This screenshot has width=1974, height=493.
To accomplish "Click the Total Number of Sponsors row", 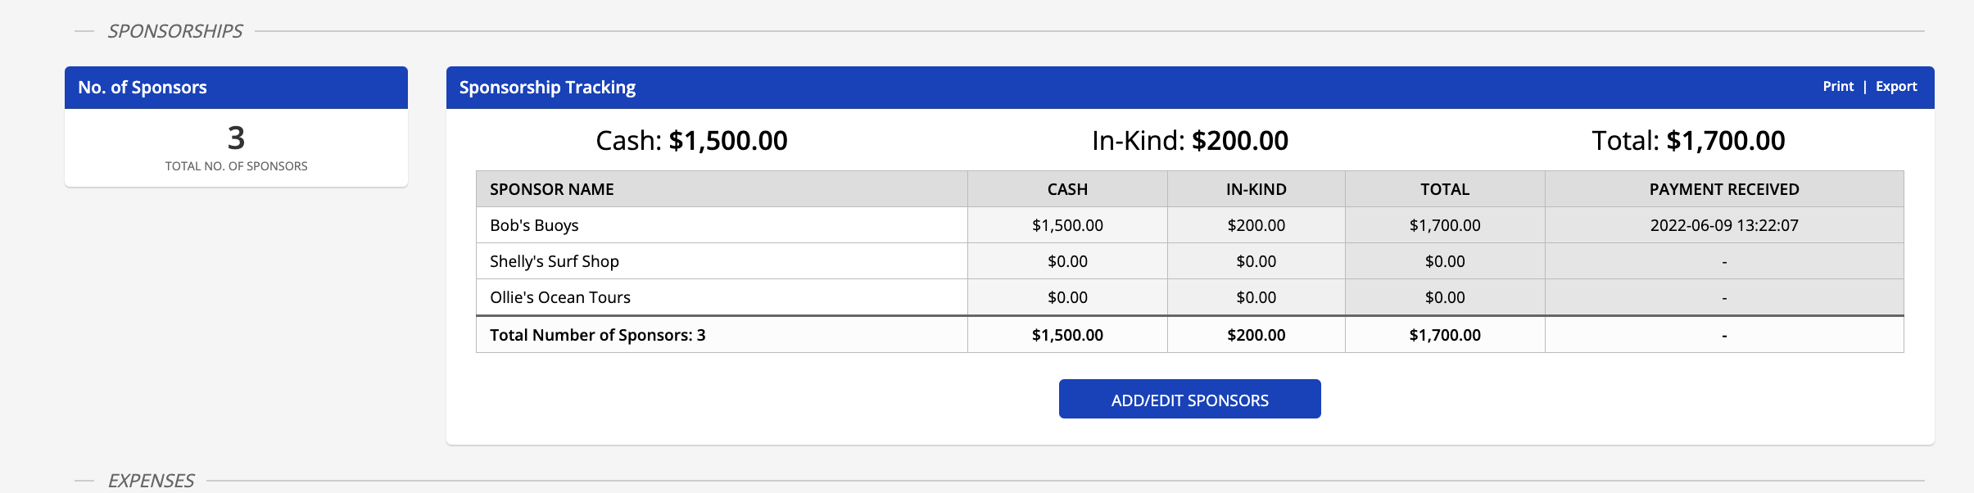I will 597,335.
